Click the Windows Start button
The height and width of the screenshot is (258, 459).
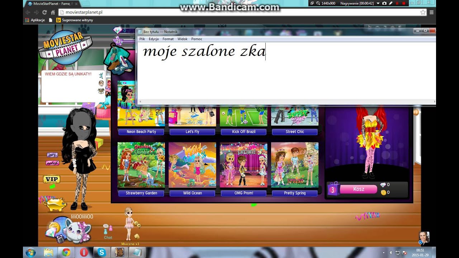(x=31, y=252)
